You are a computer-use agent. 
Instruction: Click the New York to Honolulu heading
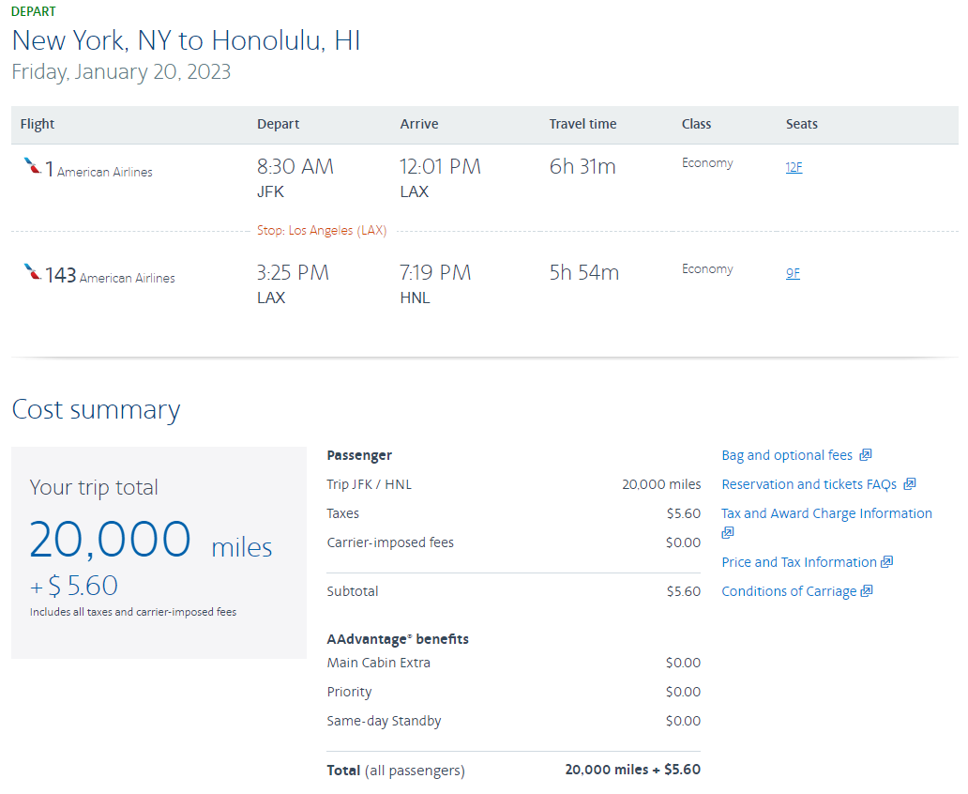pyautogui.click(x=186, y=40)
